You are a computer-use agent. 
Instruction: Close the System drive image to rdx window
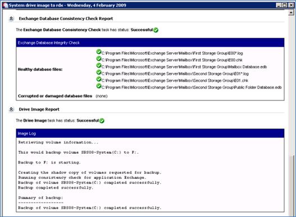pyautogui.click(x=291, y=5)
